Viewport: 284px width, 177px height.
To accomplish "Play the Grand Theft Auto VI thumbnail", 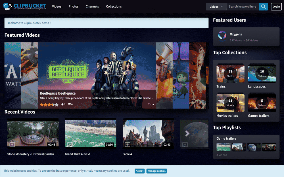I will (91, 133).
